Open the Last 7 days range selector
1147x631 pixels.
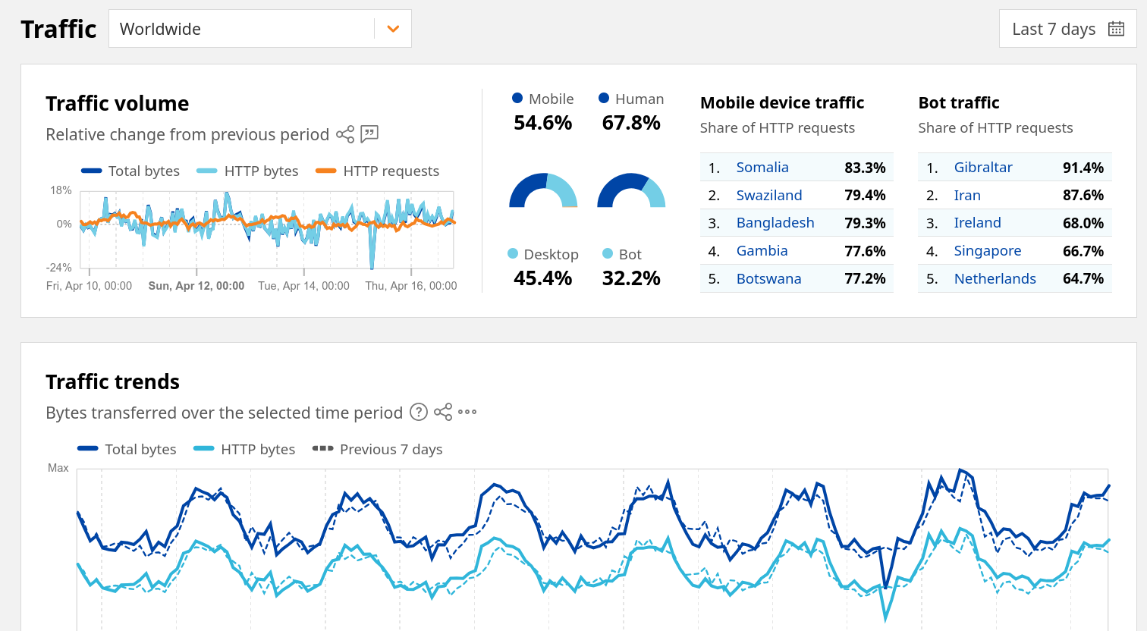1054,29
